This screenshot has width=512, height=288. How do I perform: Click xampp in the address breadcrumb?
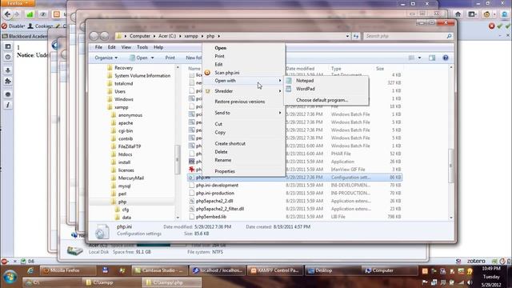(x=191, y=36)
